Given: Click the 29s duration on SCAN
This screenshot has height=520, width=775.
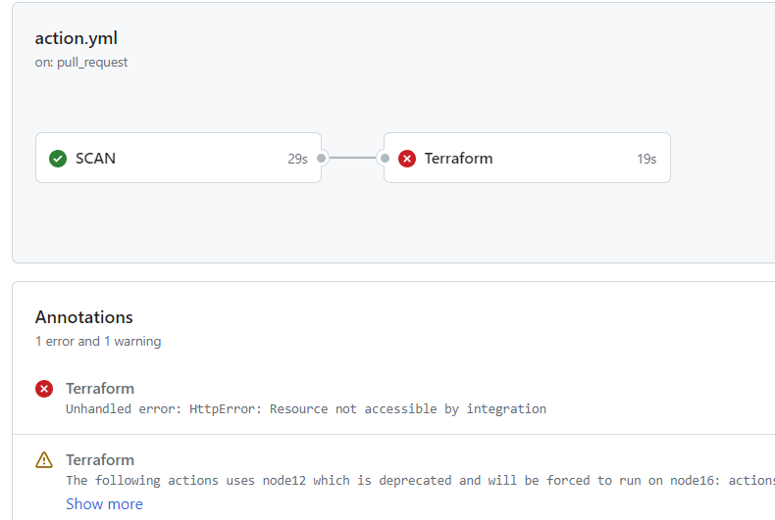Looking at the screenshot, I should (x=297, y=159).
